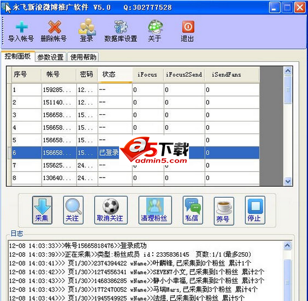Select account row 1 with 159285...
The image size is (308, 301).
pyautogui.click(x=135, y=90)
